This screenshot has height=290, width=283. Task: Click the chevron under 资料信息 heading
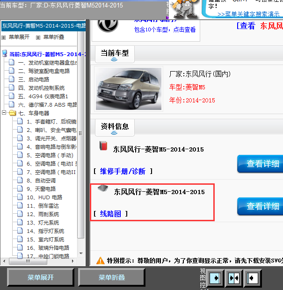pos(114,133)
